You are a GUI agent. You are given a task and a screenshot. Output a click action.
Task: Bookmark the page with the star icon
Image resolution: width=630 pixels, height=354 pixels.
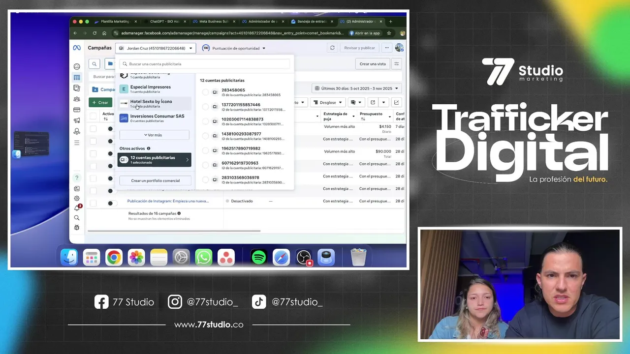[389, 33]
